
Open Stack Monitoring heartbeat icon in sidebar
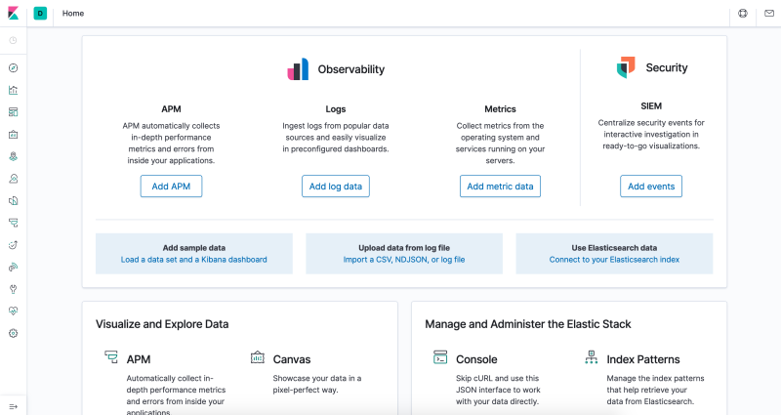coord(14,311)
